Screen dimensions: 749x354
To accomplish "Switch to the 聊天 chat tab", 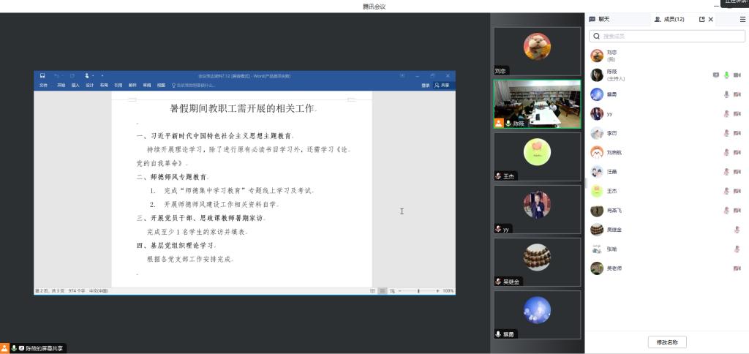I will click(599, 19).
